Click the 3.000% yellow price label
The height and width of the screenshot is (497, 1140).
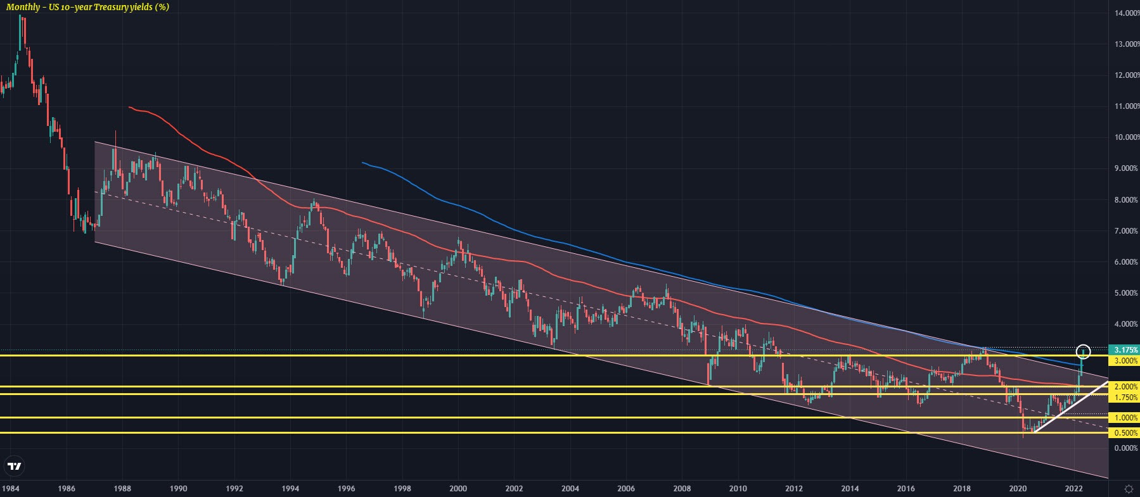tap(1125, 360)
